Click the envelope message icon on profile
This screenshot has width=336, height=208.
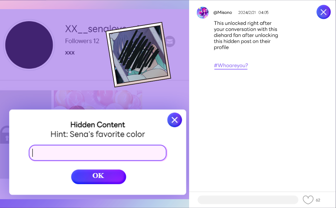pyautogui.click(x=170, y=41)
